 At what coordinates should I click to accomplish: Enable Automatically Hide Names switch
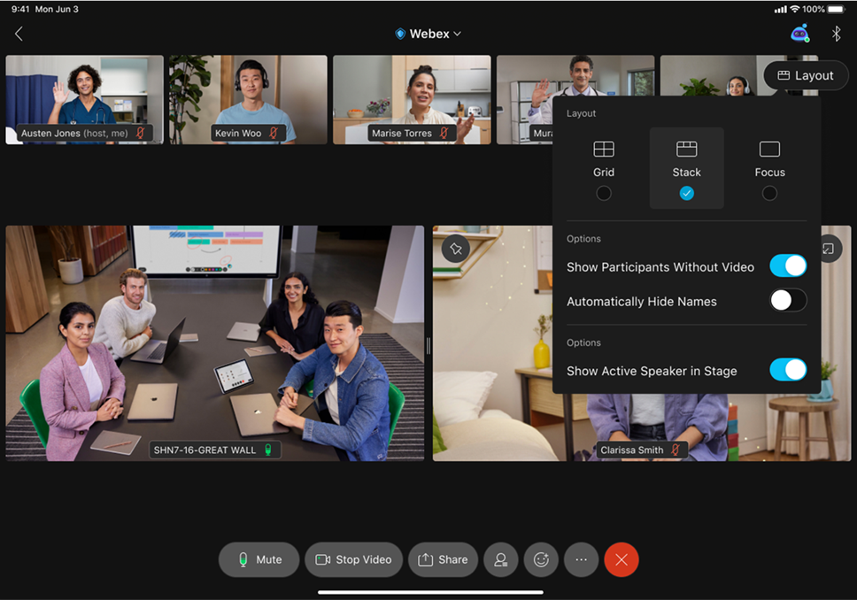(787, 301)
